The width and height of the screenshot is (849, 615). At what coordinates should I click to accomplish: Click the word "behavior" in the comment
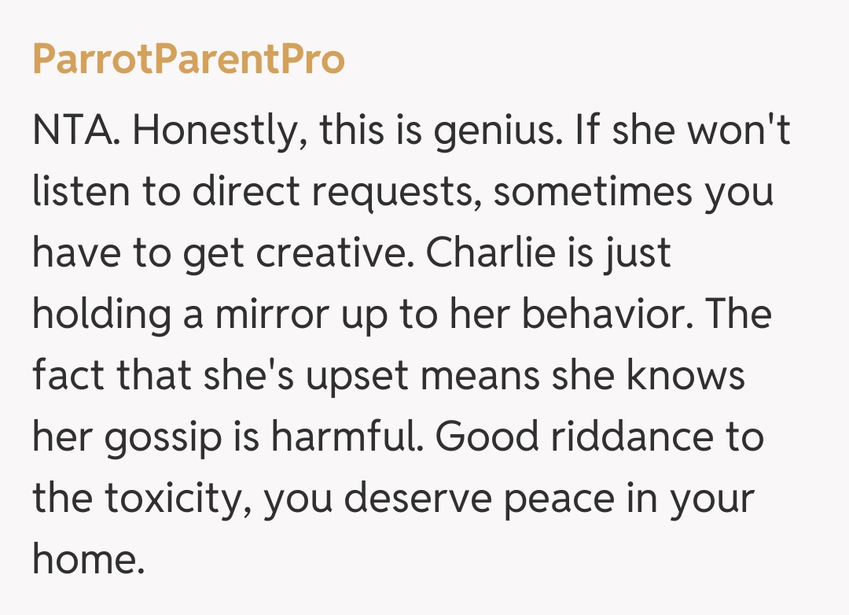click(619, 315)
